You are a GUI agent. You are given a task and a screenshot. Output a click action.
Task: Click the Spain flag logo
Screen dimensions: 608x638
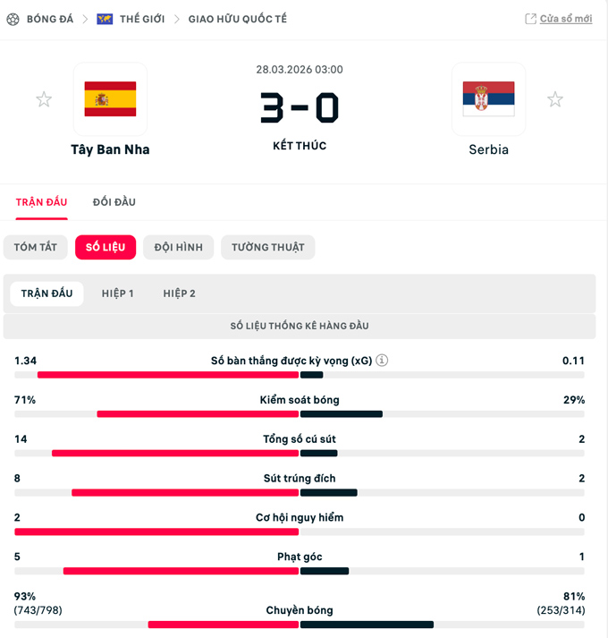(x=110, y=98)
